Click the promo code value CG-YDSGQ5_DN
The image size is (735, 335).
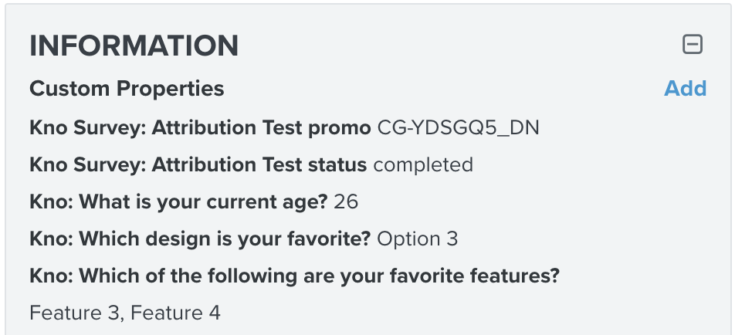458,127
